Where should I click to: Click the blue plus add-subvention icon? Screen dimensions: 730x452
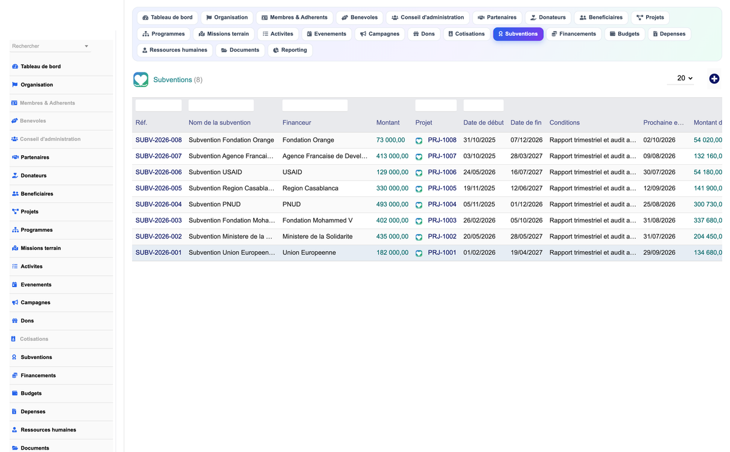click(x=714, y=78)
